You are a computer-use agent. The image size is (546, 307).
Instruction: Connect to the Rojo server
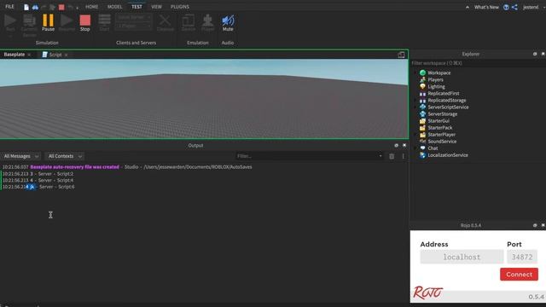519,275
